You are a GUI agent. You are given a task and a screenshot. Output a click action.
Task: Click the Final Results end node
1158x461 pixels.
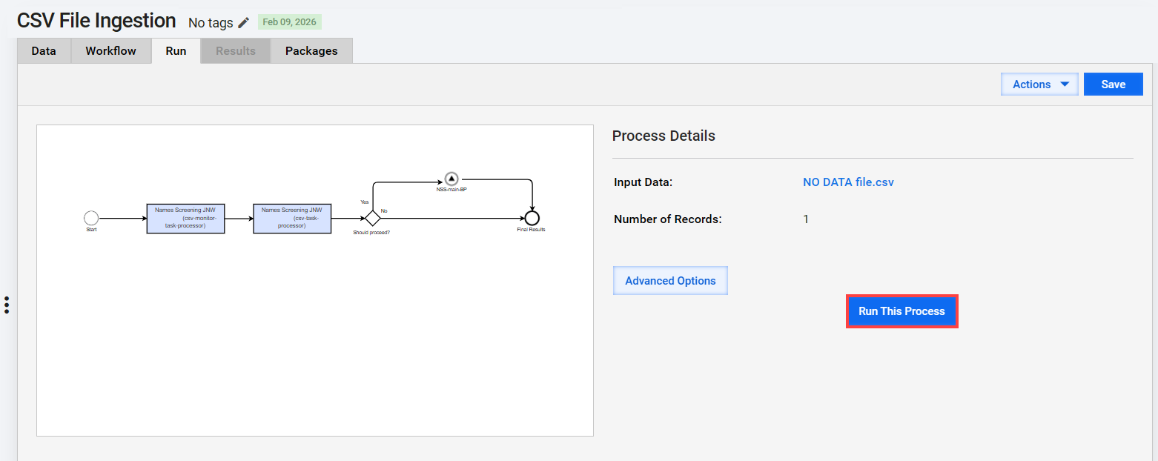[531, 218]
